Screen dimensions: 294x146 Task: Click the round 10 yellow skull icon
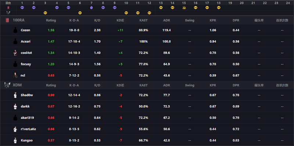(126, 13)
